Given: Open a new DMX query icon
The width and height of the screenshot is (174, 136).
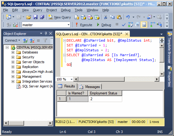Looking at the screenshot, I should point(90,17).
